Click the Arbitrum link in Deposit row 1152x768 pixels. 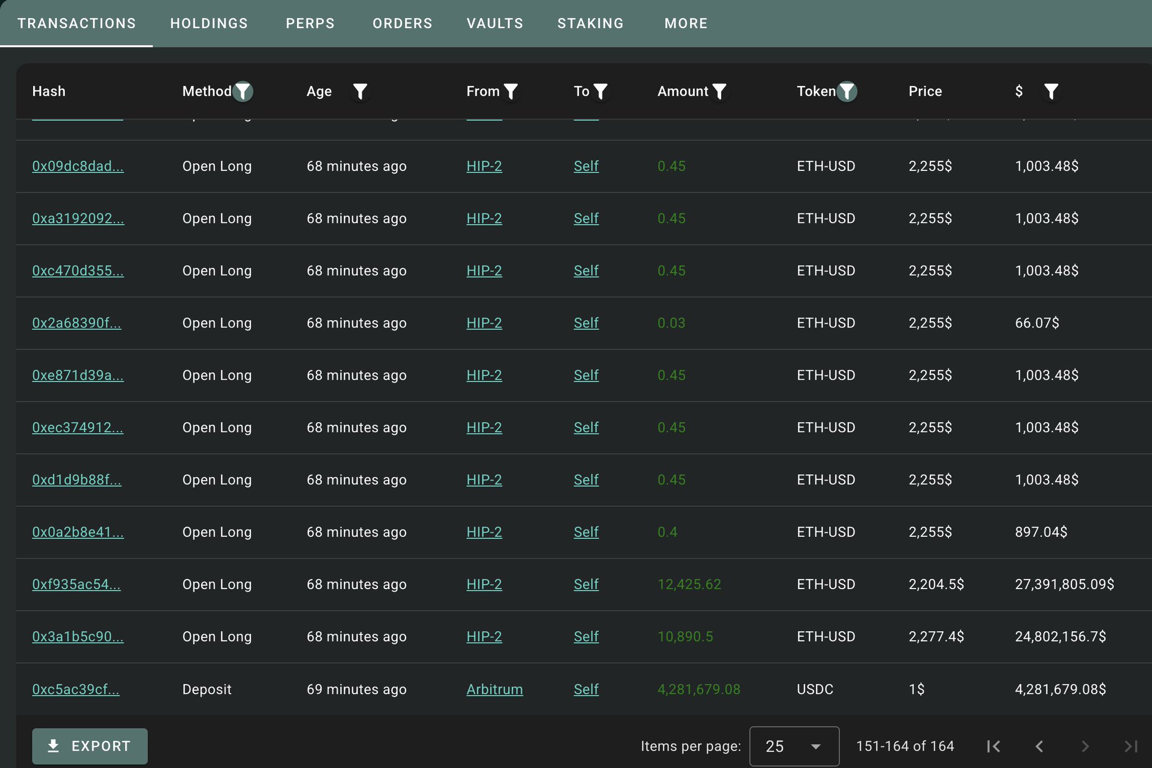[495, 689]
